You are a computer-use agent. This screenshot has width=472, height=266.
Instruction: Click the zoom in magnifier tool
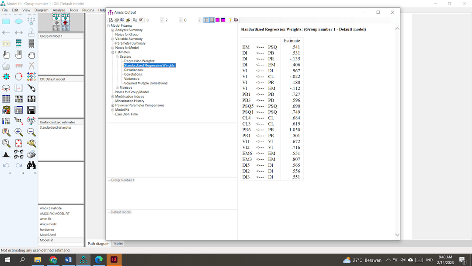[19, 132]
